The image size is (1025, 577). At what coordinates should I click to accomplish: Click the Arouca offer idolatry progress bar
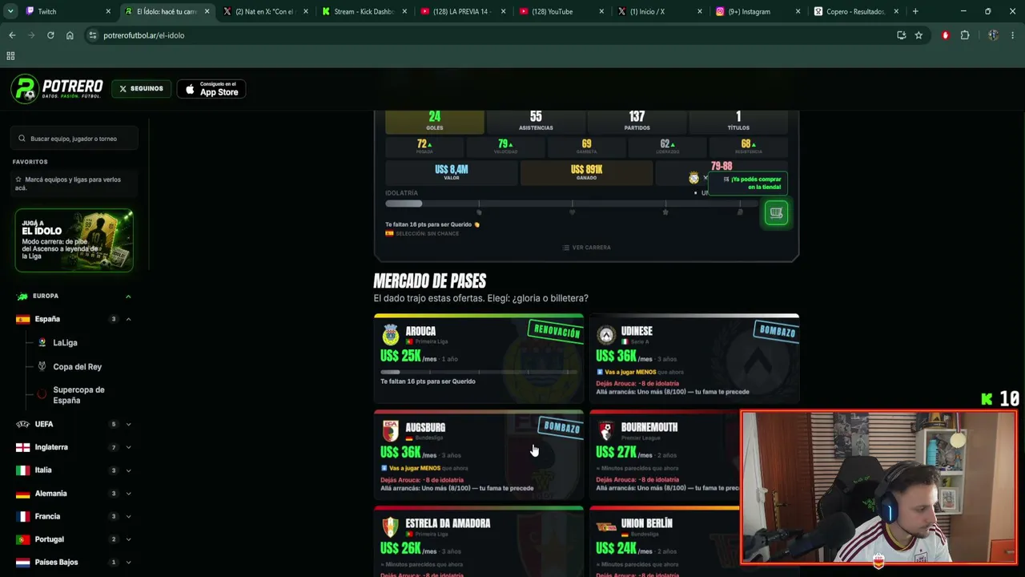(479, 372)
